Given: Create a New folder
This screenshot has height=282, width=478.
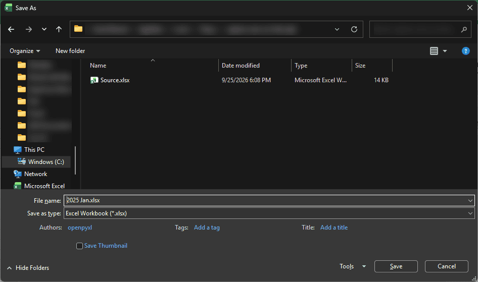Looking at the screenshot, I should click(70, 51).
